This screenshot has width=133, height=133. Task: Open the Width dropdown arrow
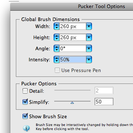(89, 26)
